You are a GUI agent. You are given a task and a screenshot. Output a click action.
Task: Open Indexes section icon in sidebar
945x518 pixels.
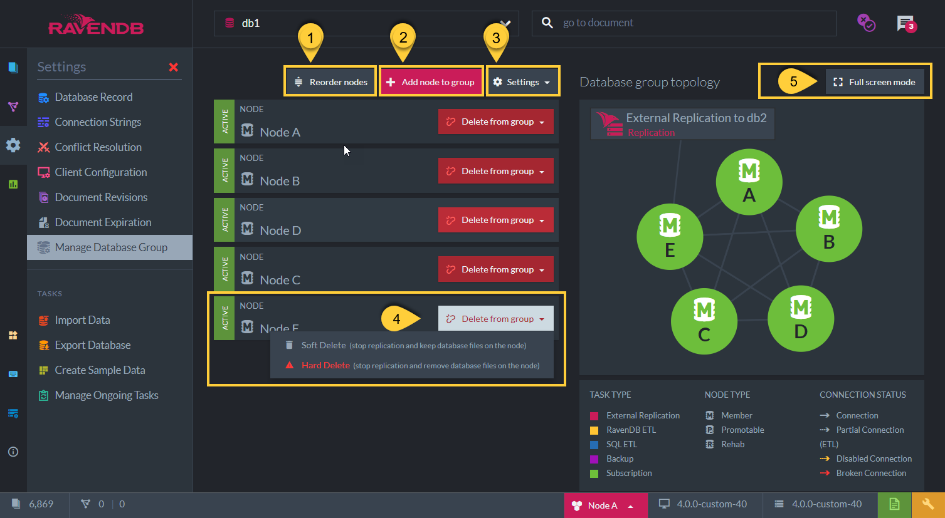click(x=13, y=106)
